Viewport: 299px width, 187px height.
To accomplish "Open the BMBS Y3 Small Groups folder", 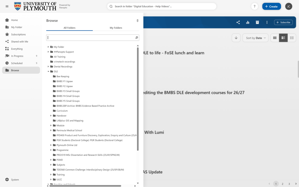I will click(66, 91).
